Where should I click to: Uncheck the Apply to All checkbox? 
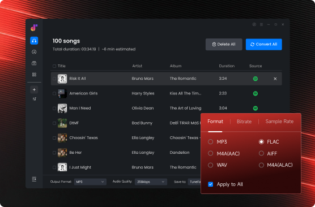click(x=211, y=184)
